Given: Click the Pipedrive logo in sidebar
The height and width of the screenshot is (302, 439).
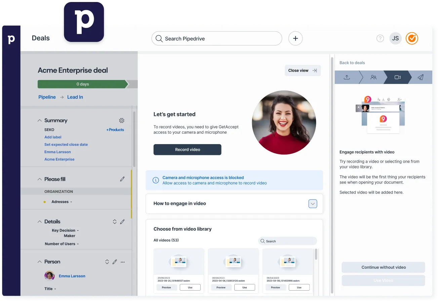Looking at the screenshot, I should pyautogui.click(x=11, y=39).
